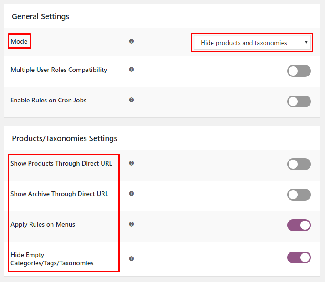Click the Products/Taxonomies Settings section heading
The width and height of the screenshot is (325, 282).
(x=65, y=138)
